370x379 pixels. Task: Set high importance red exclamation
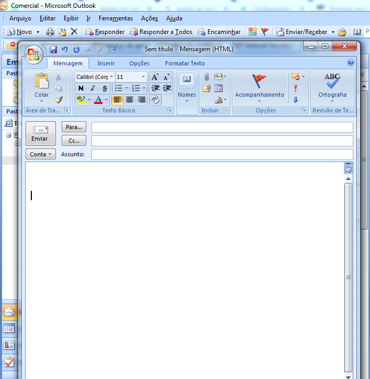click(295, 88)
